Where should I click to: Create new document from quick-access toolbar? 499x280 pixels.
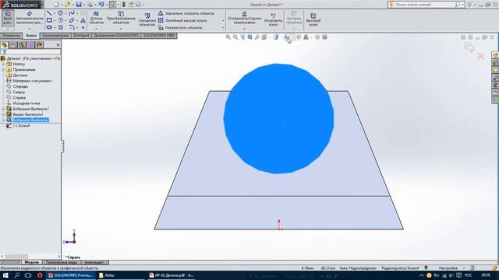[x=56, y=5]
